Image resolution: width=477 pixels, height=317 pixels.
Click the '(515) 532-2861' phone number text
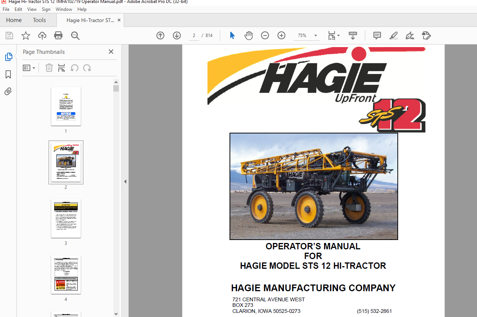pos(374,311)
